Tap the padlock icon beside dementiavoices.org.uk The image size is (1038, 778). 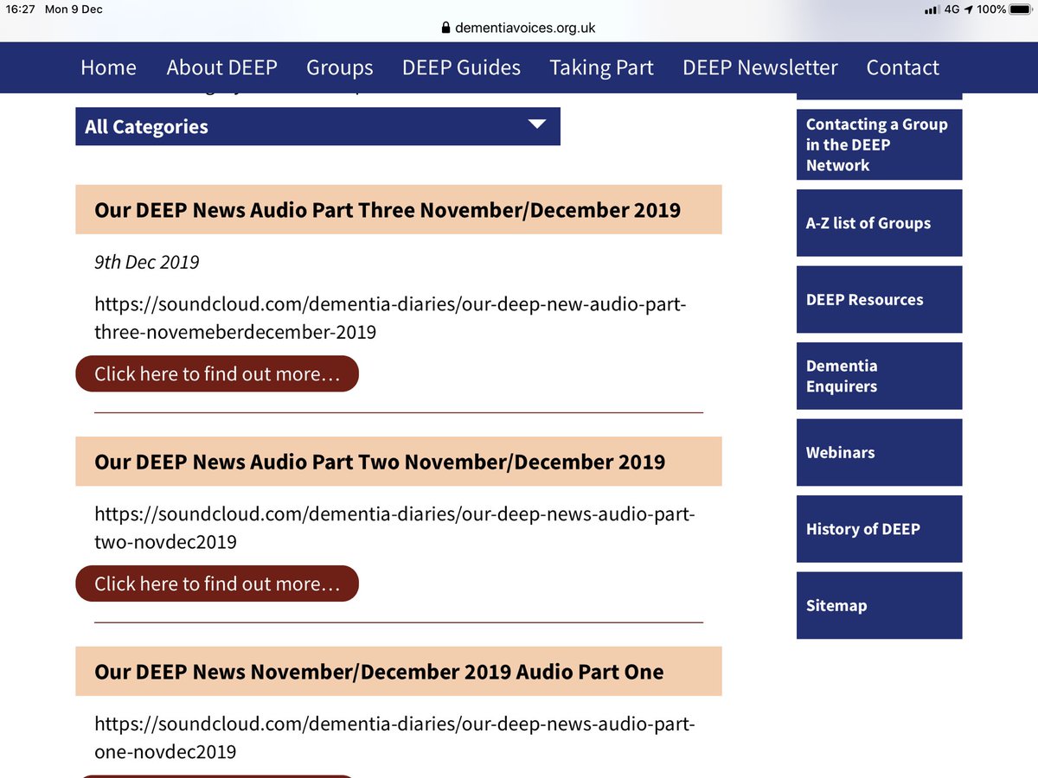pos(446,28)
